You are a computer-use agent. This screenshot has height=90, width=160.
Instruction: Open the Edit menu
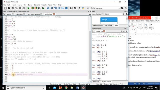click(9, 5)
